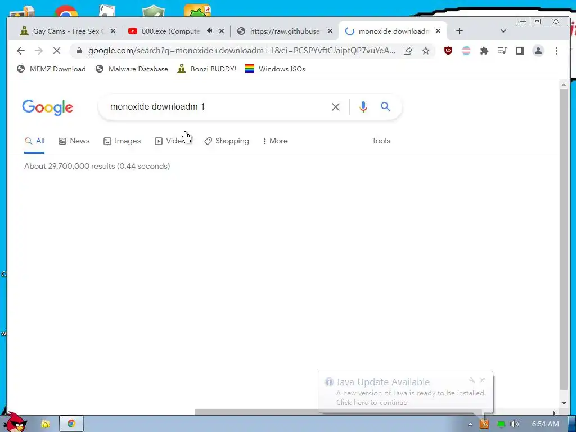Image resolution: width=576 pixels, height=432 pixels.
Task: Close the Gay Cams tab
Action: pos(113,31)
